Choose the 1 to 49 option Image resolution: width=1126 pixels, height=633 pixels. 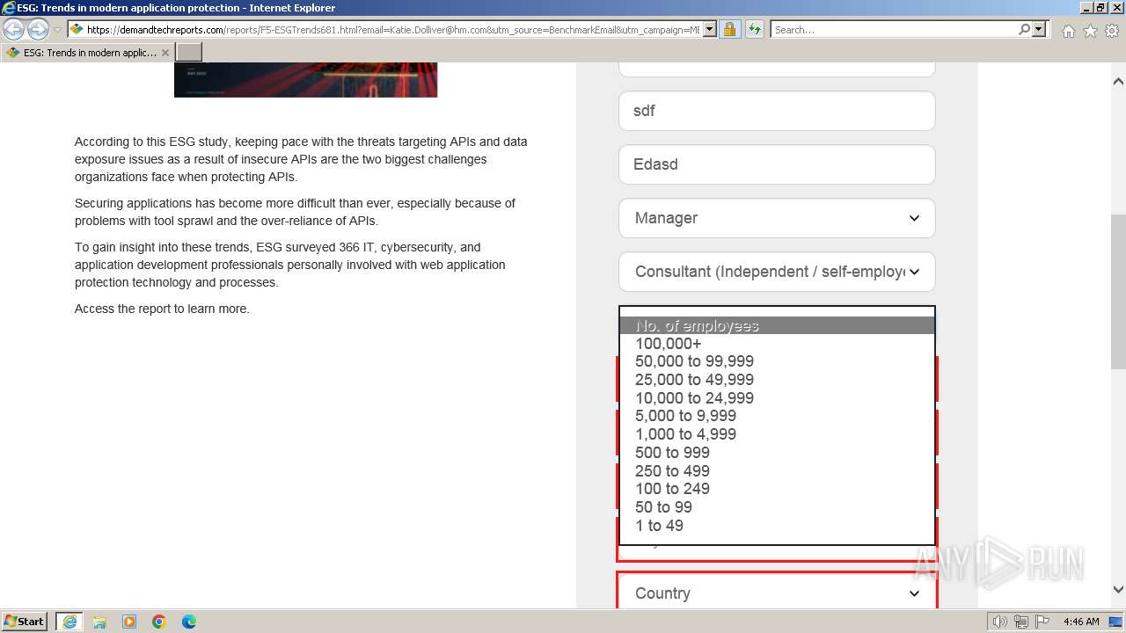point(777,526)
